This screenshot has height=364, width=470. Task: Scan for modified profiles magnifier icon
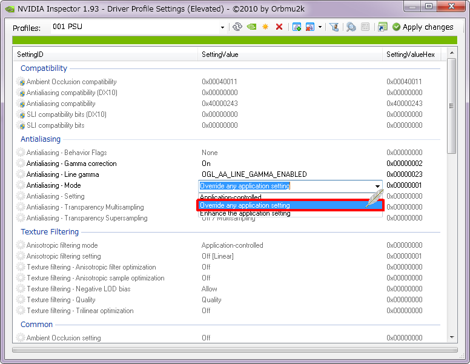(x=351, y=27)
